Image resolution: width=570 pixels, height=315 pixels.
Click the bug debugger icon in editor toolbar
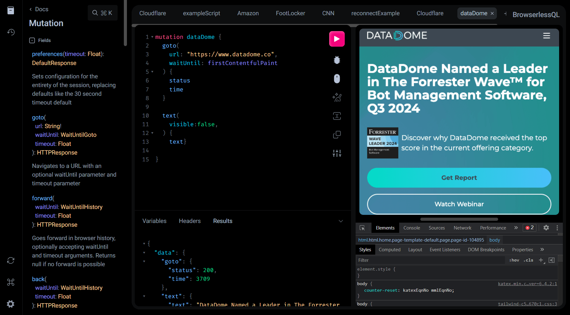click(x=337, y=60)
